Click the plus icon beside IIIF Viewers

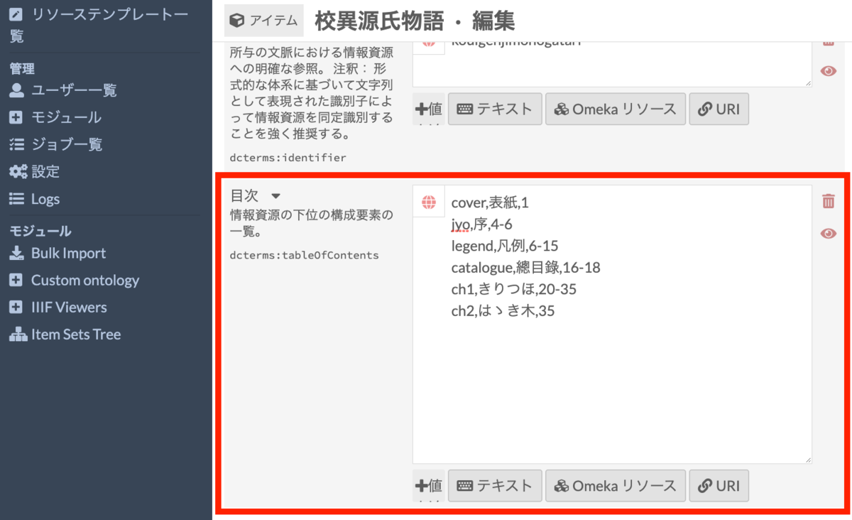coord(16,307)
